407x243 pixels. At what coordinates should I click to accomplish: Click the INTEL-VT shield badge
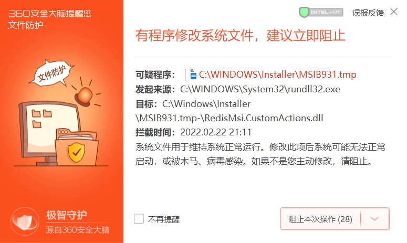tap(321, 12)
